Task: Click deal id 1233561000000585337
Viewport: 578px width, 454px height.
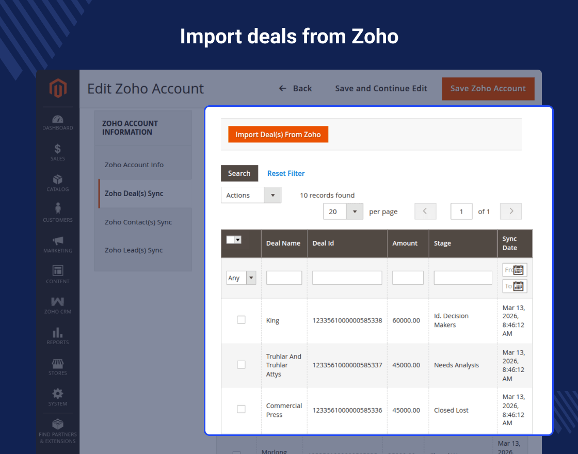Action: 347,365
